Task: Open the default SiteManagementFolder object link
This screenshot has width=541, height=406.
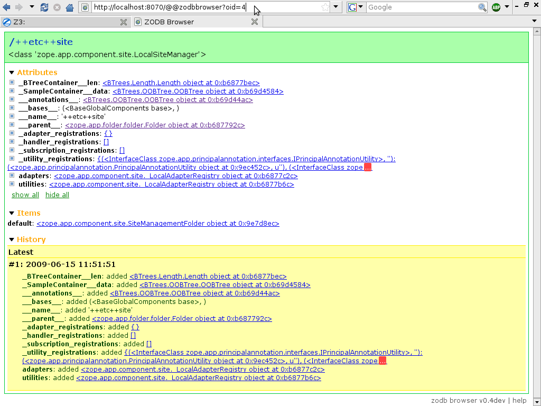Action: (x=157, y=224)
